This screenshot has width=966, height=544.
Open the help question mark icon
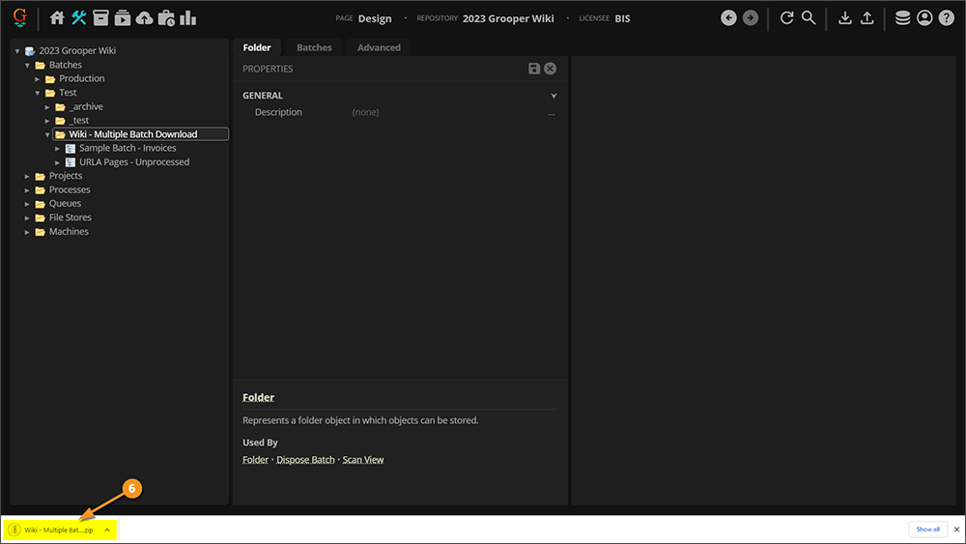947,17
